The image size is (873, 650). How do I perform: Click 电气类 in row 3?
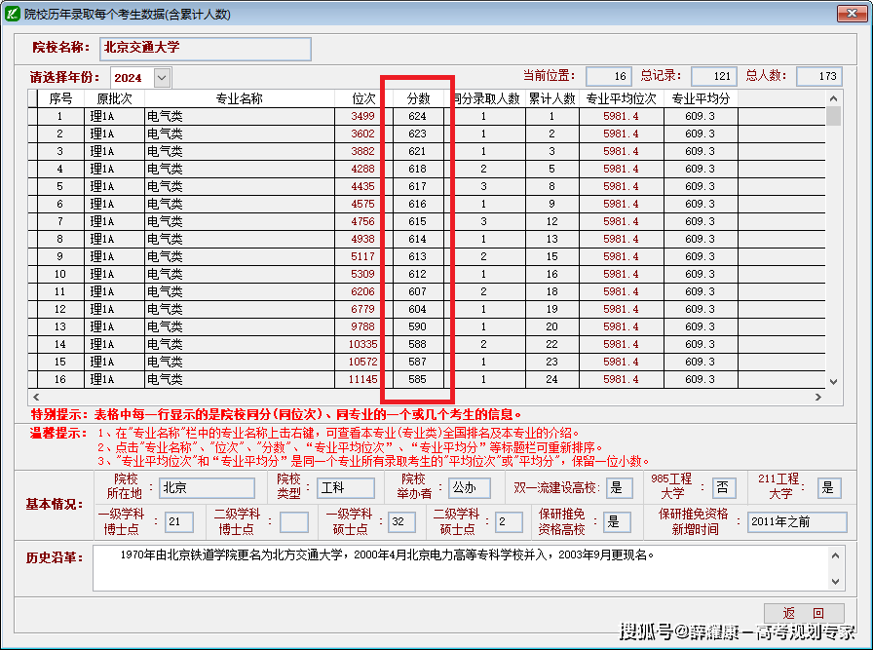[x=165, y=151]
